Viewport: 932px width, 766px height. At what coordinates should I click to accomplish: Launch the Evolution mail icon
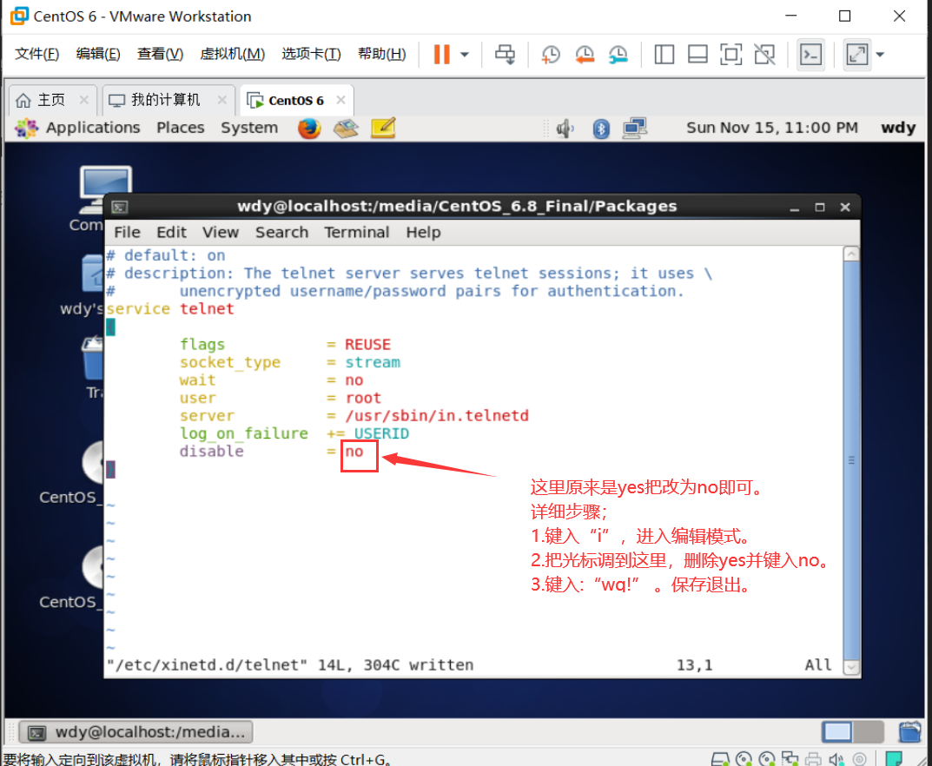click(x=346, y=128)
